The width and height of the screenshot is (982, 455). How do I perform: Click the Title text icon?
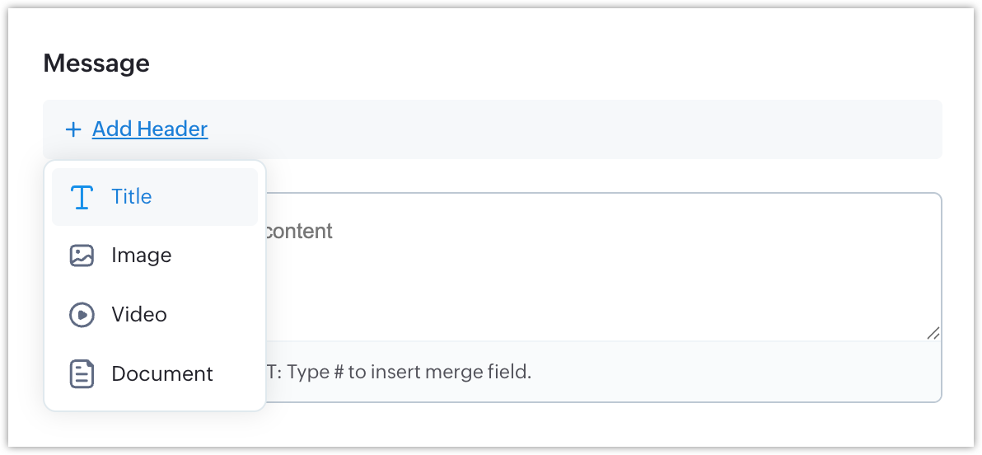82,197
